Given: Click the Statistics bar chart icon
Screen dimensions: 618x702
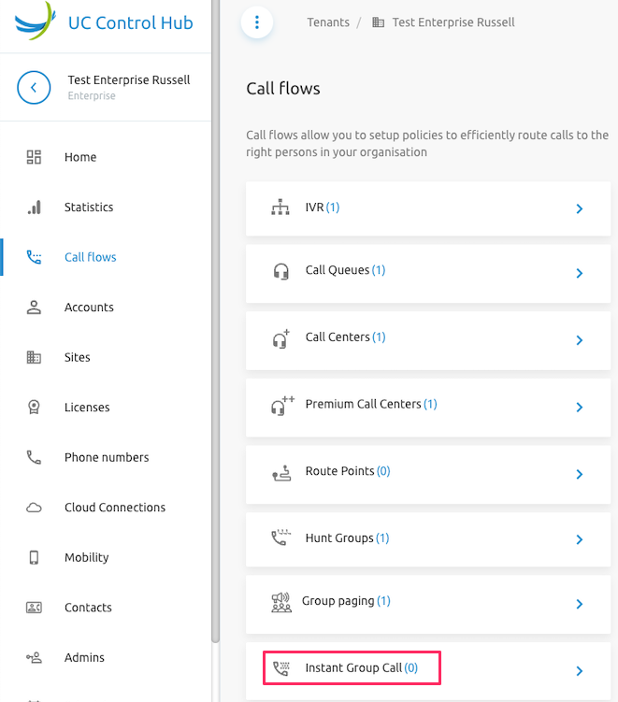Looking at the screenshot, I should 35,208.
